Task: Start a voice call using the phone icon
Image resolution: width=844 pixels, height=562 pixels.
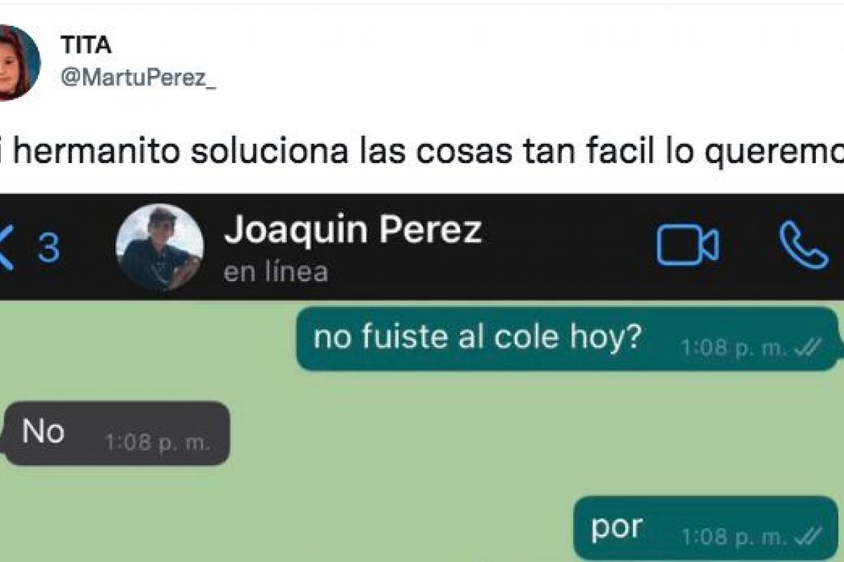Action: (803, 245)
